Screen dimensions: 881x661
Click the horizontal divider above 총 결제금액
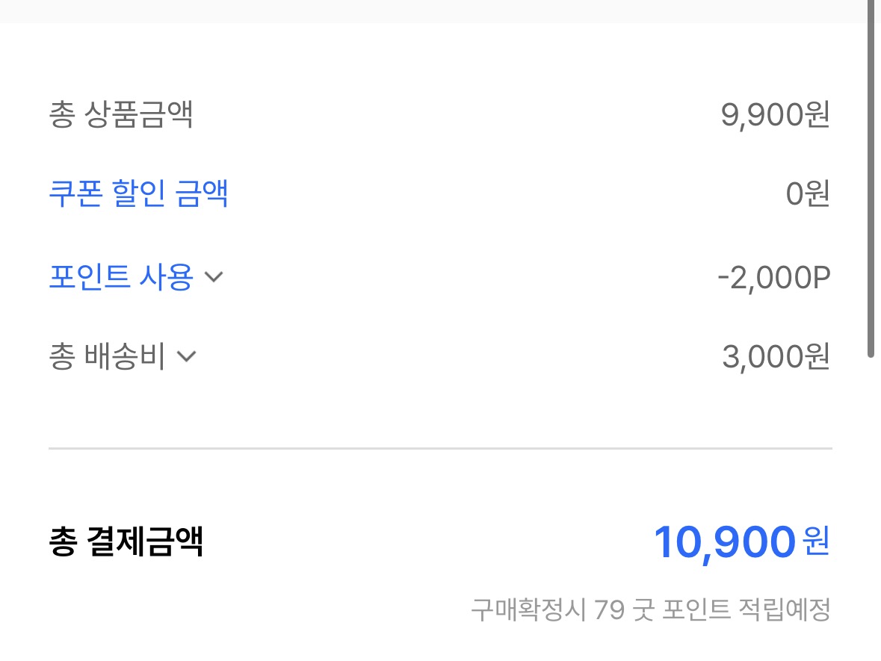pyautogui.click(x=440, y=449)
